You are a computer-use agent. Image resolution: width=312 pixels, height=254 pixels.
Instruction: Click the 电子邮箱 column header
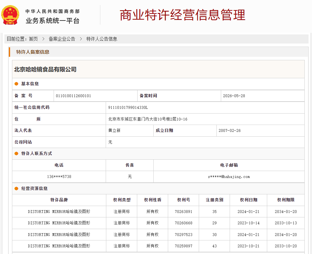[x=229, y=165]
